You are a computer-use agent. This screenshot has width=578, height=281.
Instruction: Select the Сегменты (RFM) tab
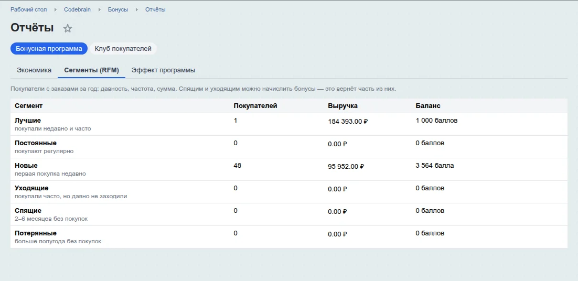coord(91,70)
